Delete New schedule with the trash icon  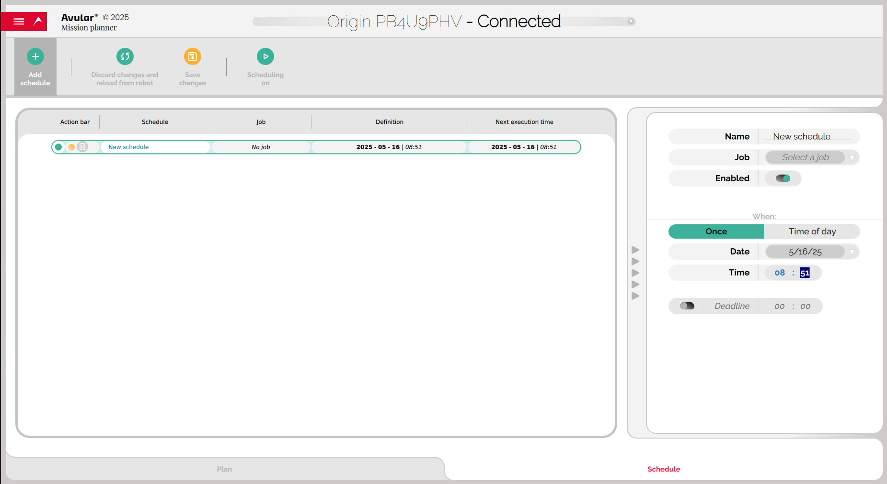coord(83,147)
